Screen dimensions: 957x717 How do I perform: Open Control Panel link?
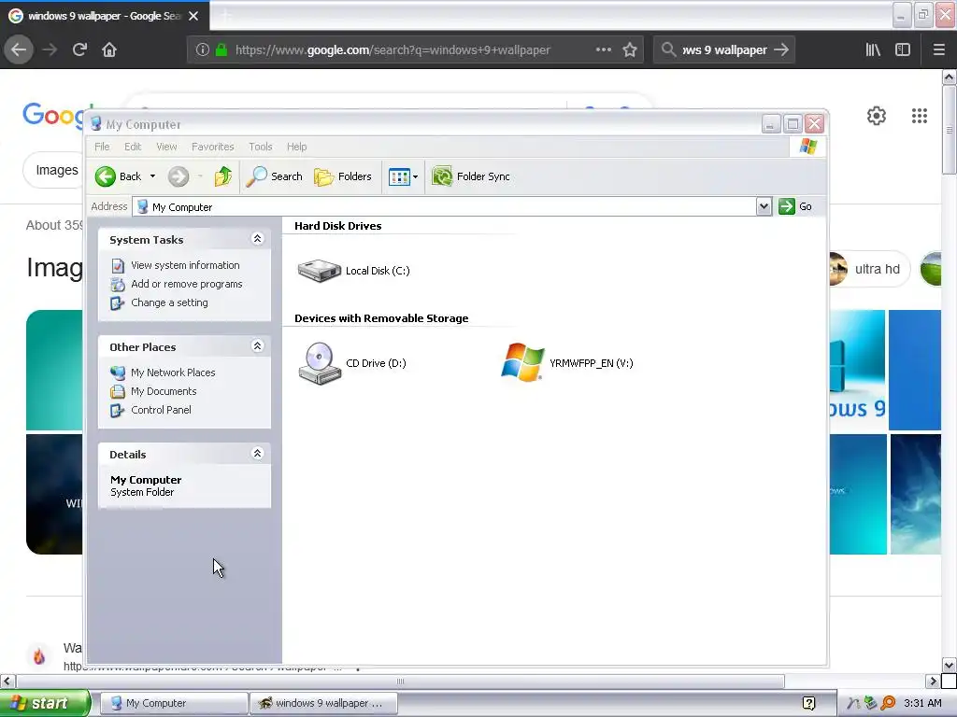(x=161, y=411)
